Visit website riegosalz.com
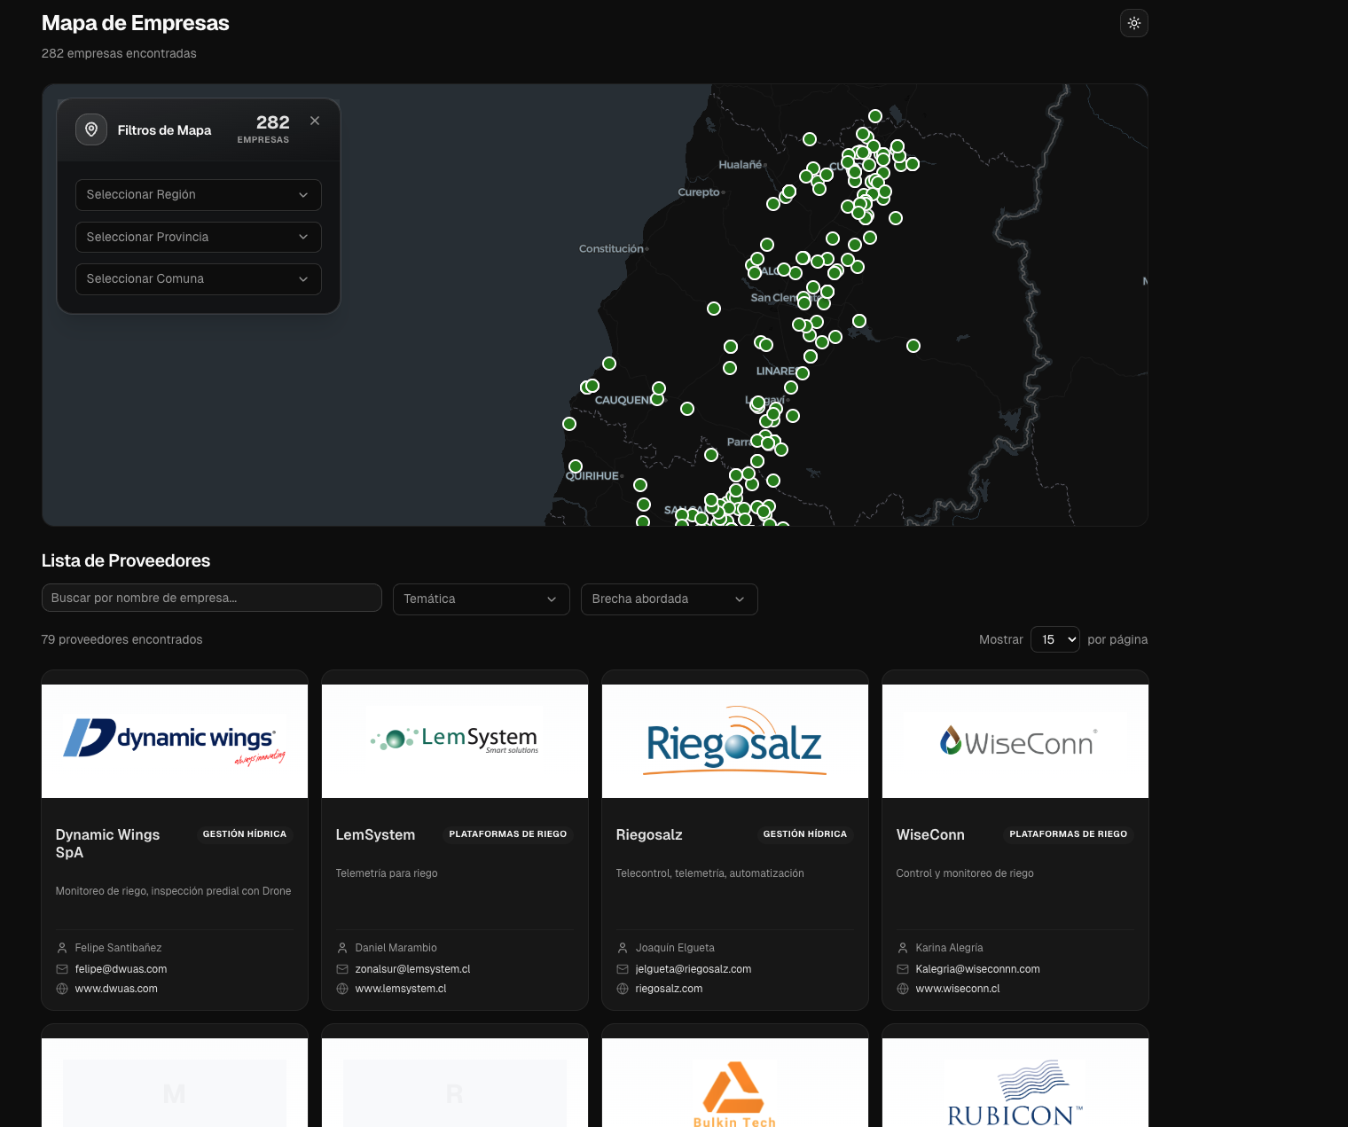Screen dimensions: 1348x1127 tap(669, 989)
